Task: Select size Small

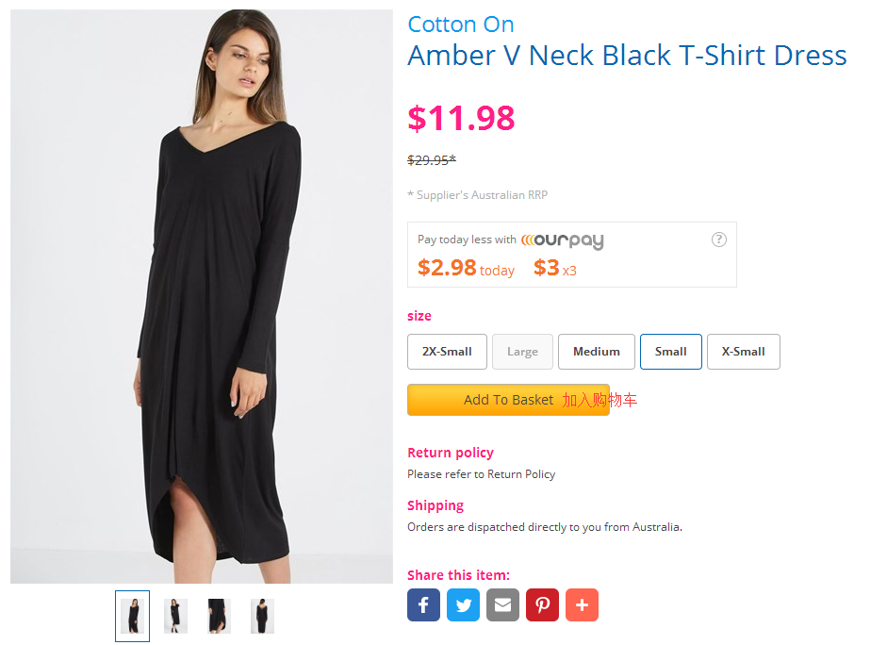Action: [670, 352]
